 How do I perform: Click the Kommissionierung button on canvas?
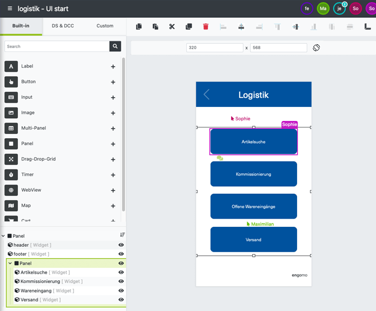(x=253, y=174)
